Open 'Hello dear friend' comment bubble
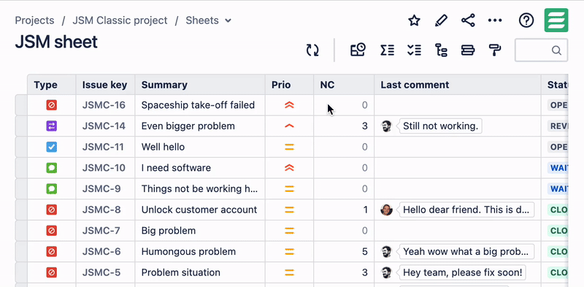Screen dimensions: 584x287 [x=466, y=210]
